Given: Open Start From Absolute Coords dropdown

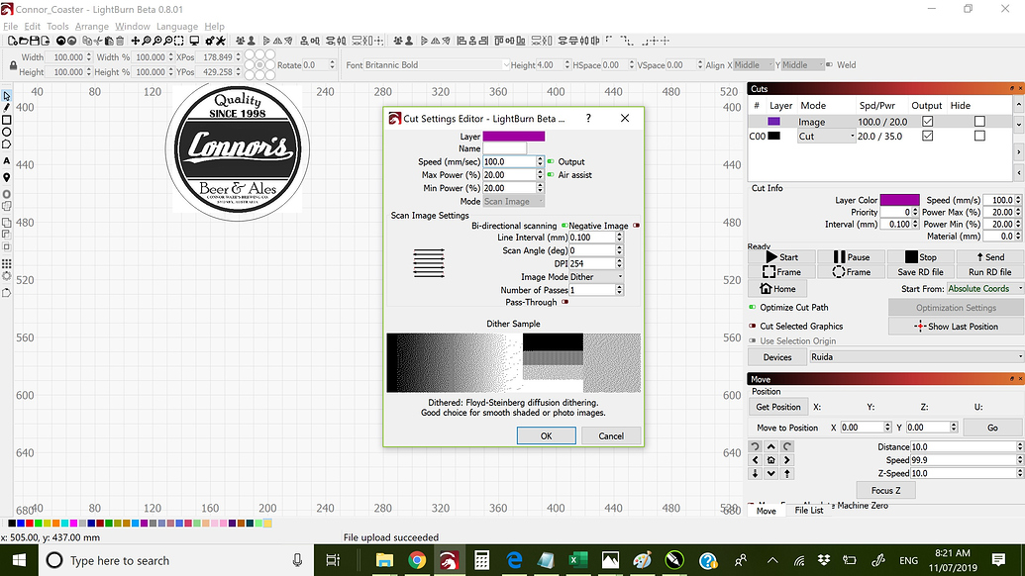Looking at the screenshot, I should (983, 289).
